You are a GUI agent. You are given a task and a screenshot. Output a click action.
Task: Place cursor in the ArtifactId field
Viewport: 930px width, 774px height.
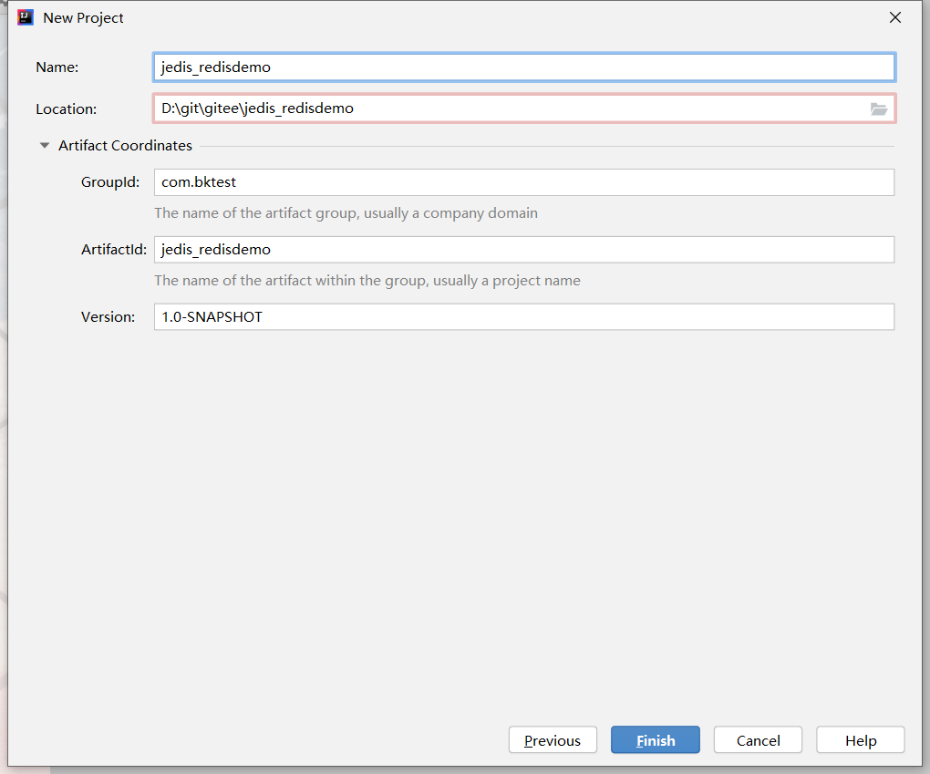click(x=523, y=250)
